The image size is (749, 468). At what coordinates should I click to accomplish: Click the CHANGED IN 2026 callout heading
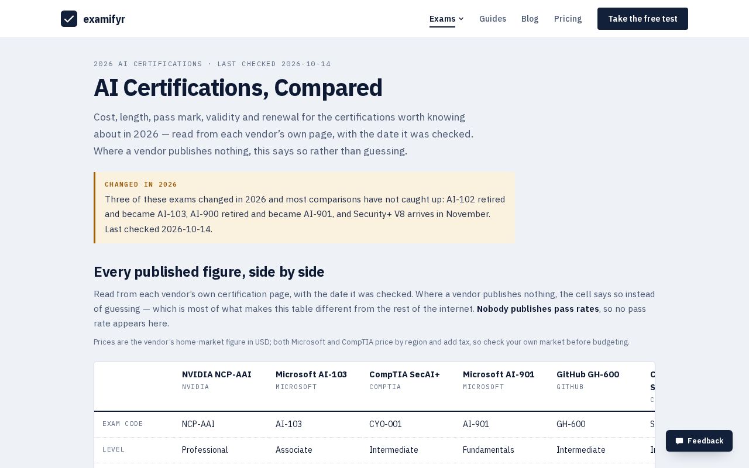click(x=141, y=184)
